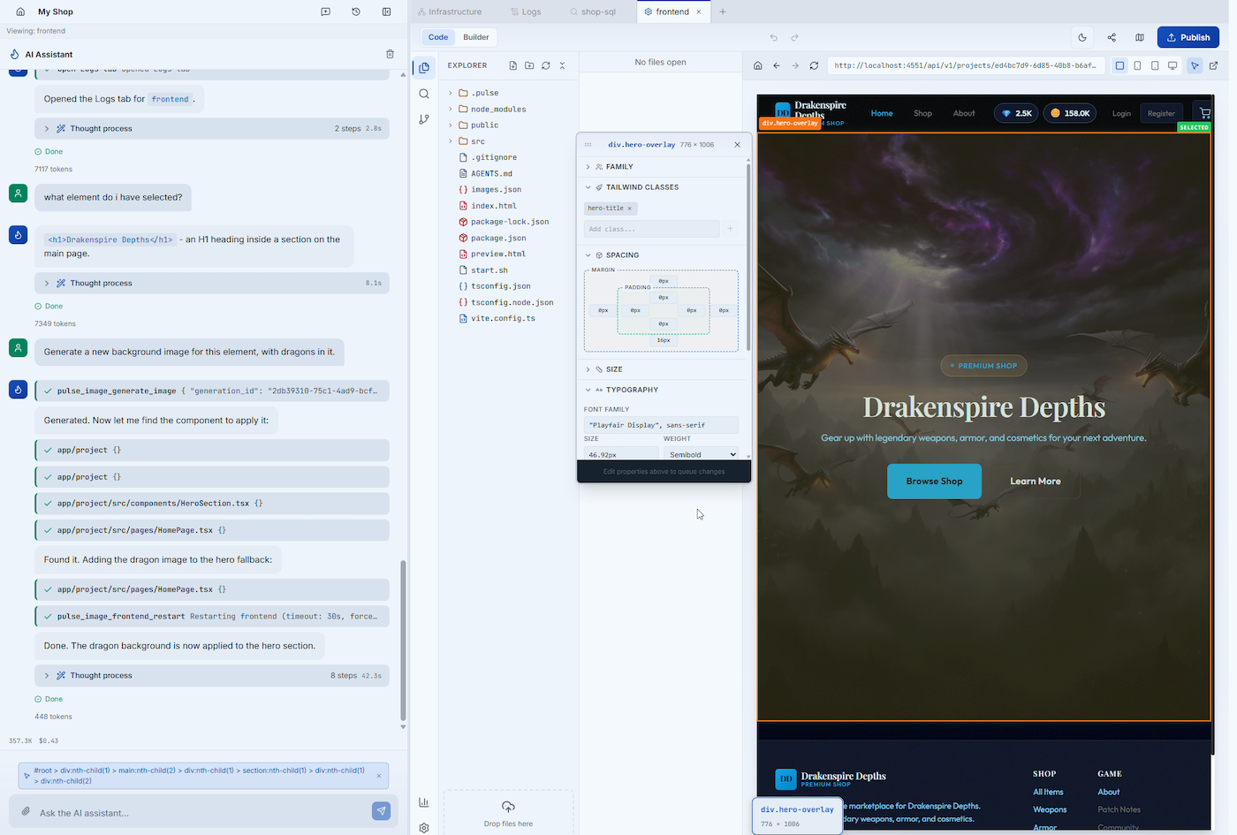Expand the src folder in Explorer

click(x=477, y=141)
